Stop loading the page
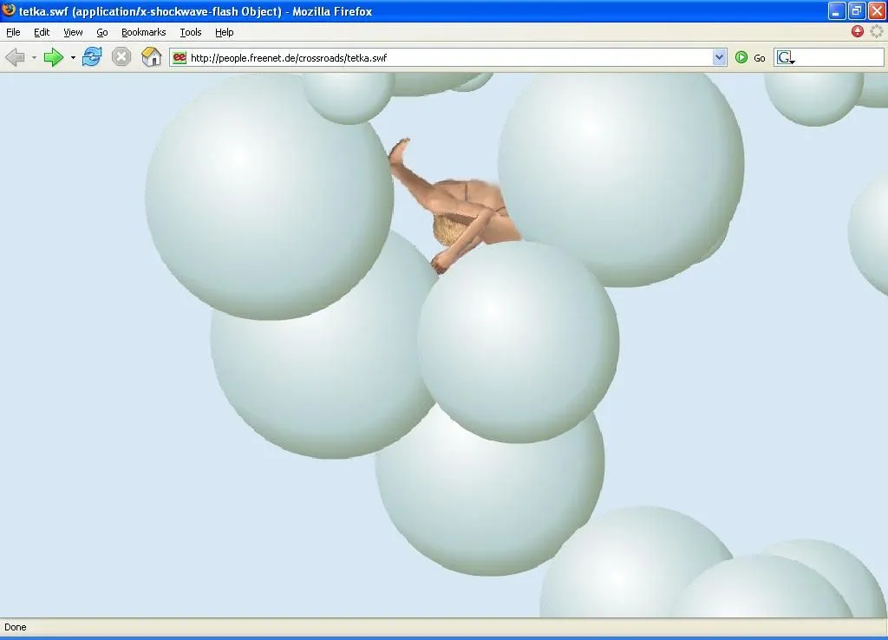 pyautogui.click(x=121, y=56)
